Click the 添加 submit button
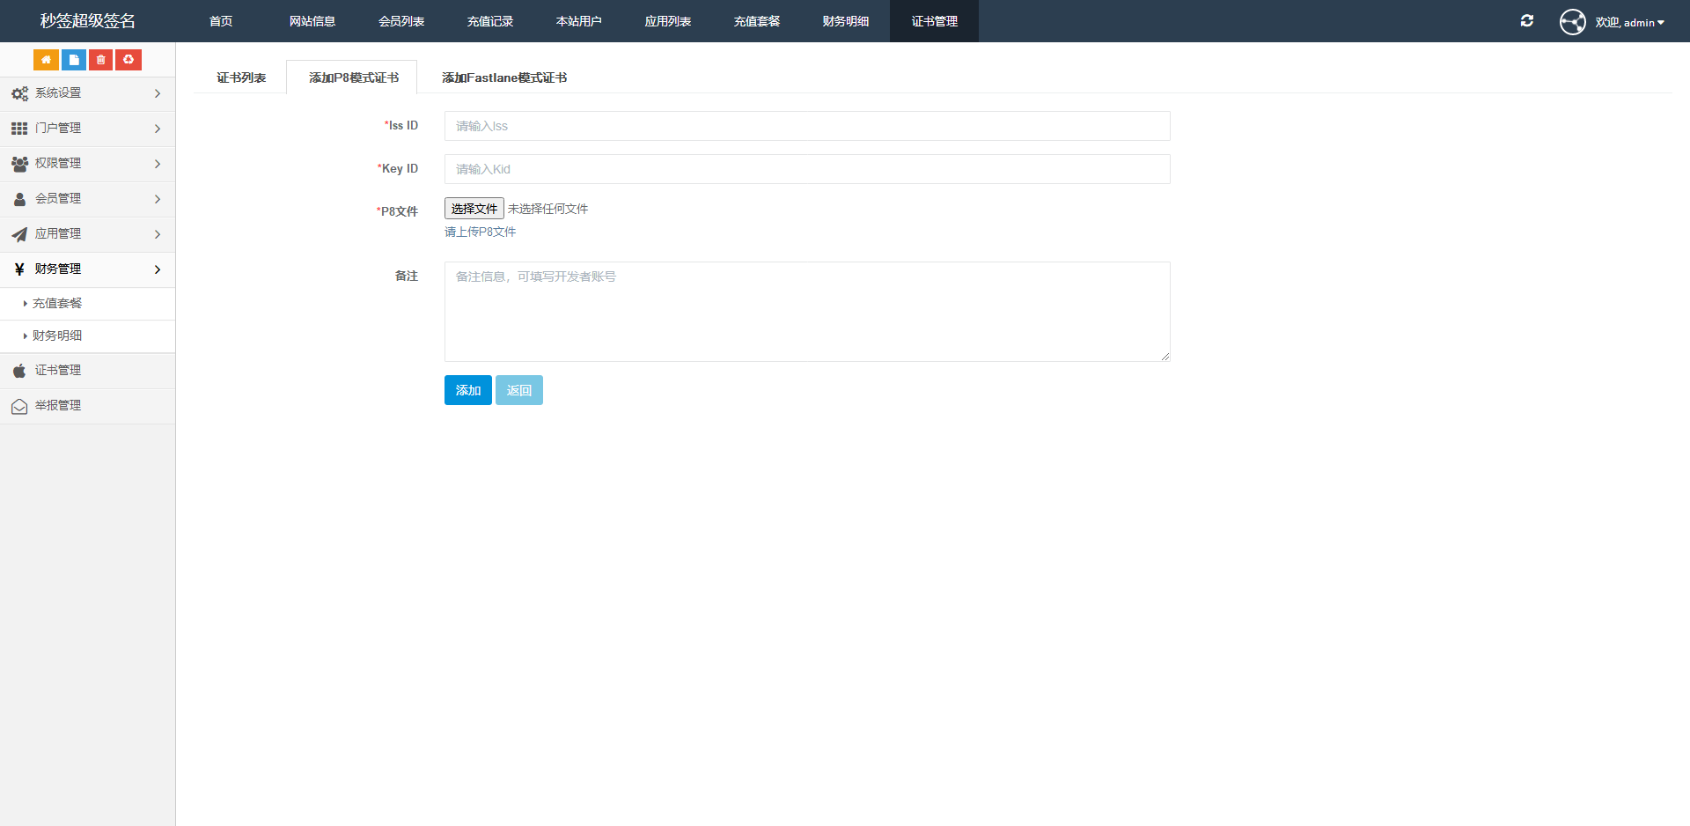 (x=468, y=390)
